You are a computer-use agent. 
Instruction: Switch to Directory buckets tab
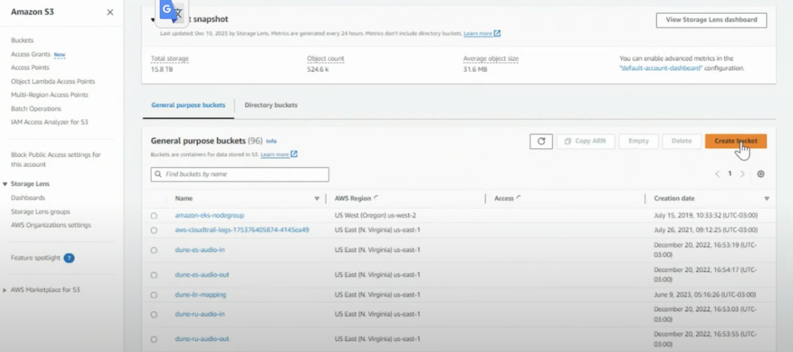271,105
